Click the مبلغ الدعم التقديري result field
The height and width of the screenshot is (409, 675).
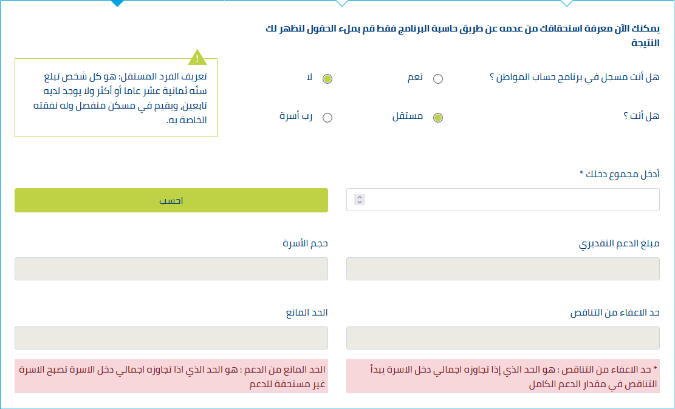coord(503,269)
